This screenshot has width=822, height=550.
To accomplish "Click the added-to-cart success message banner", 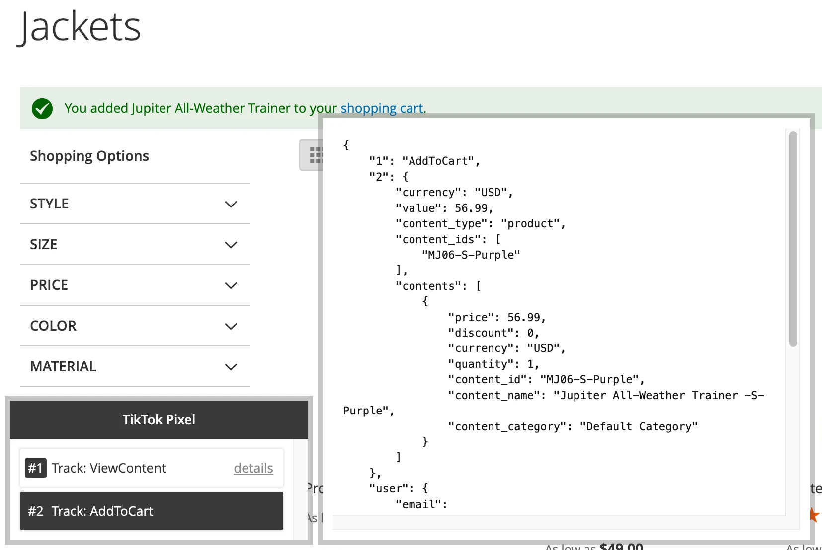I will tap(420, 108).
